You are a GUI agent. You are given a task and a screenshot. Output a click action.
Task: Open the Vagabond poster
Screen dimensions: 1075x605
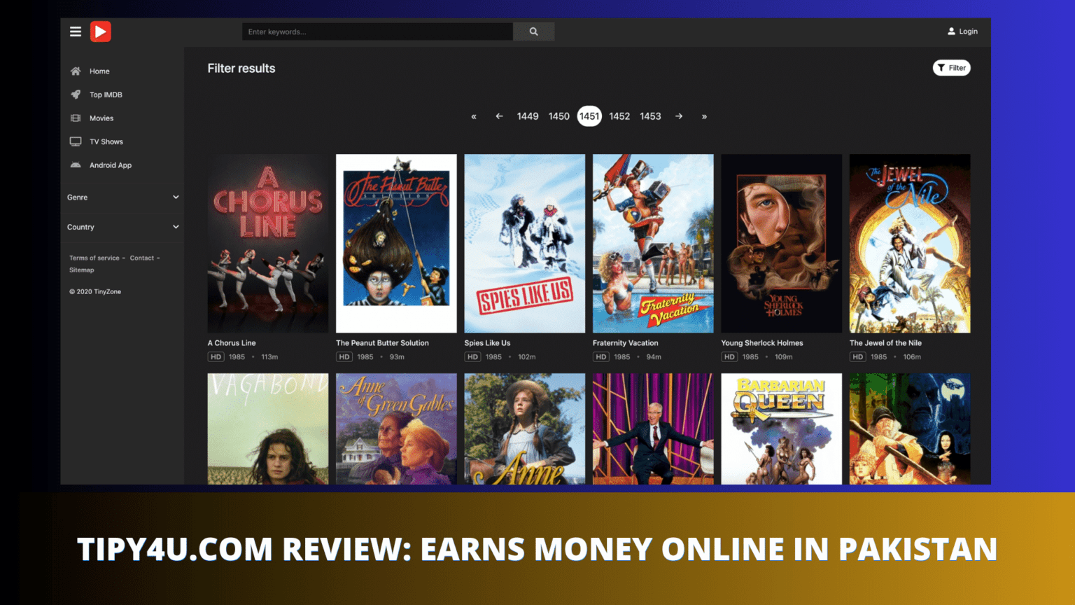pyautogui.click(x=268, y=429)
